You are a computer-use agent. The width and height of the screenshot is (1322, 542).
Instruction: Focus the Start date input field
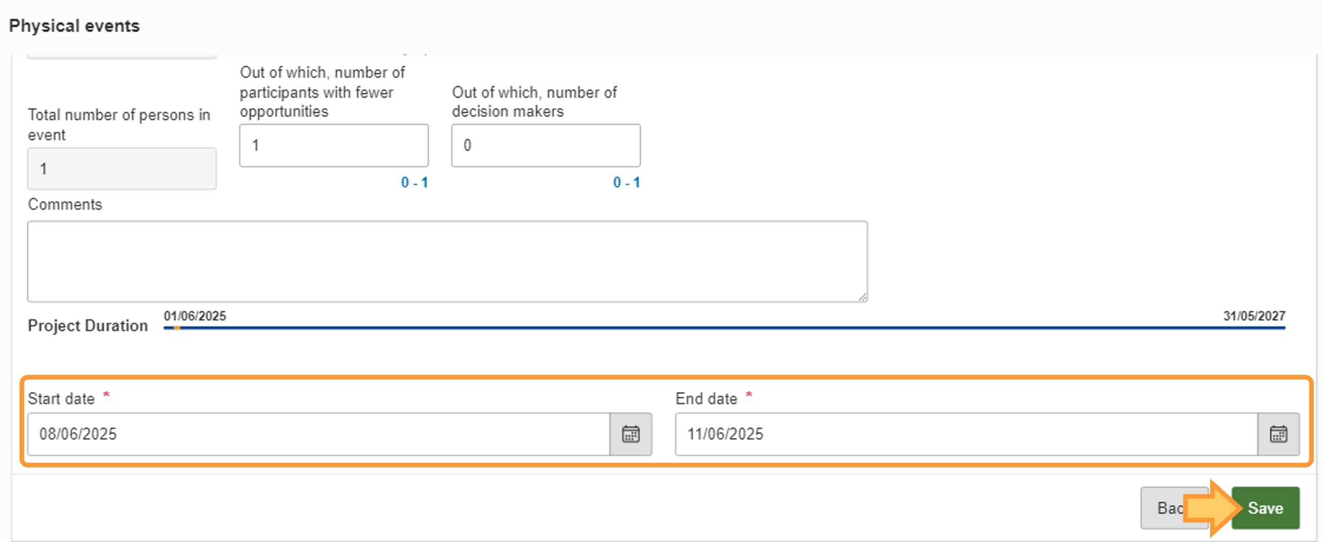click(x=319, y=434)
